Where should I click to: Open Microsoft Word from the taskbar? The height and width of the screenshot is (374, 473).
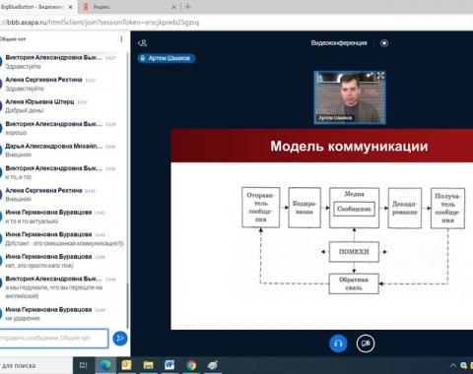[x=169, y=365]
